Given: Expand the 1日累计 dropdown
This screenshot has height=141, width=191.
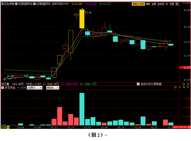Looking at the screenshot, I should pos(35,88).
